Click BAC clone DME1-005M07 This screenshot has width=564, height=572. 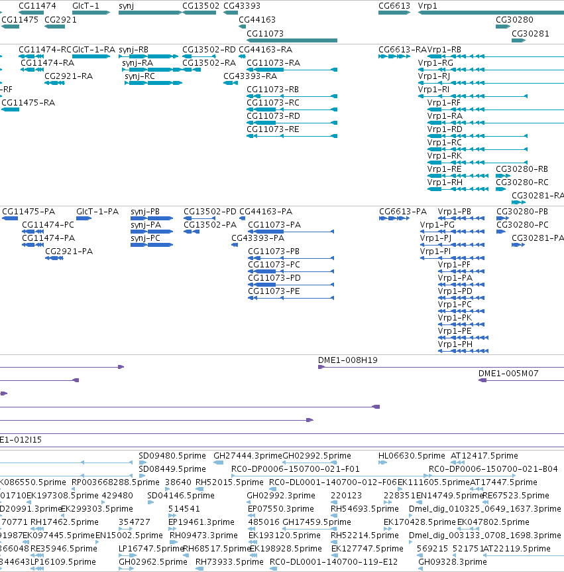[508, 374]
